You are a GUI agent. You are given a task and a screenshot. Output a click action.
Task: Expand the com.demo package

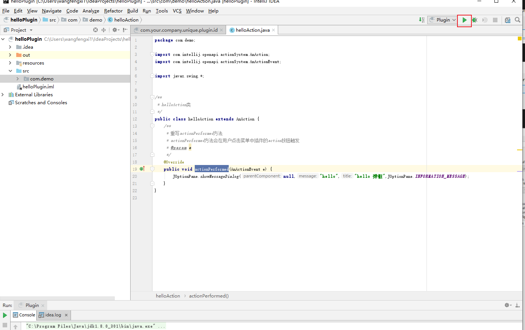coord(17,79)
